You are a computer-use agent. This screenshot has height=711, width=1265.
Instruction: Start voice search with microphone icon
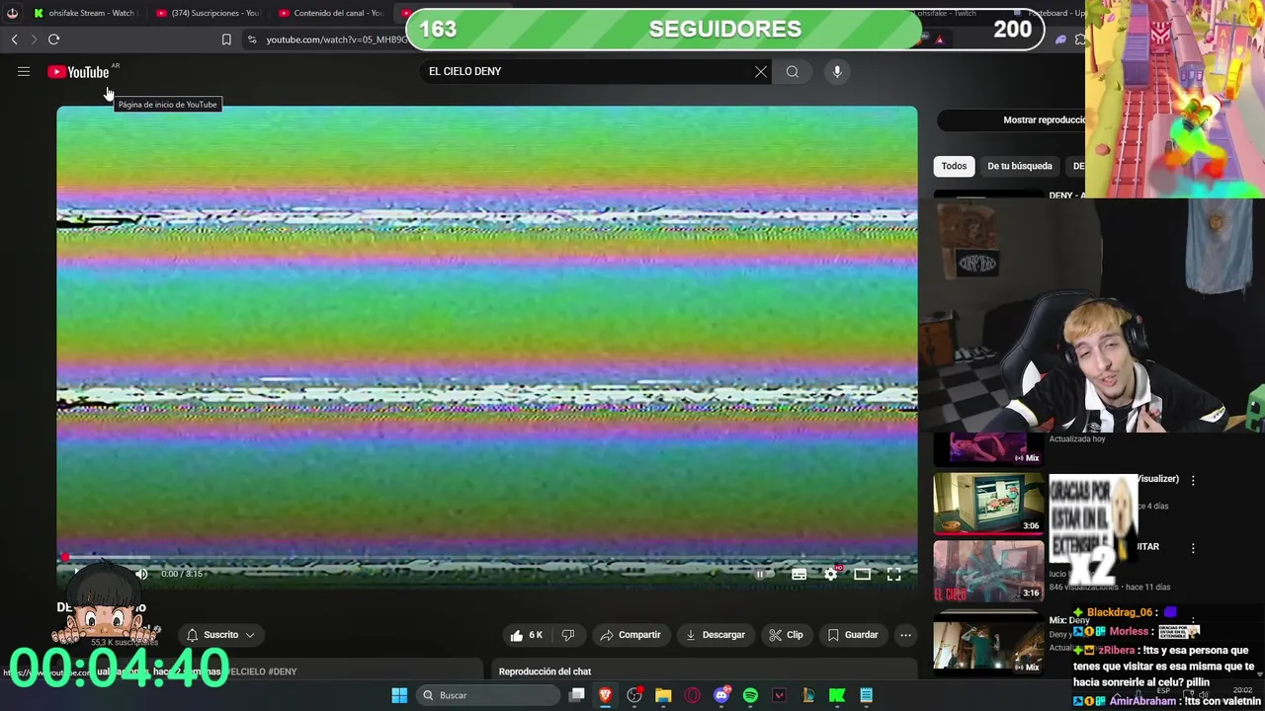click(x=837, y=71)
